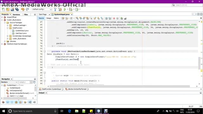Image resolution: width=203 pixels, height=114 pixels.
Task: Select initComponents() in Navigator
Action: (16, 91)
